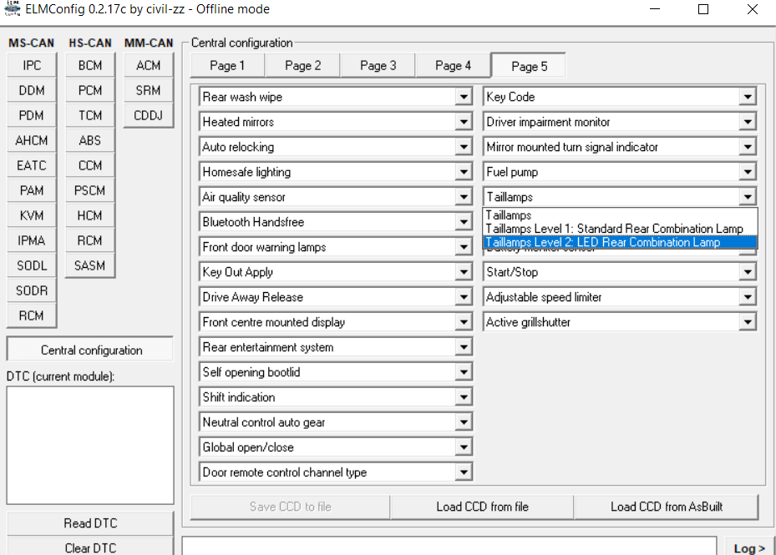Image resolution: width=776 pixels, height=555 pixels.
Task: Click the ACM module button
Action: tap(149, 65)
